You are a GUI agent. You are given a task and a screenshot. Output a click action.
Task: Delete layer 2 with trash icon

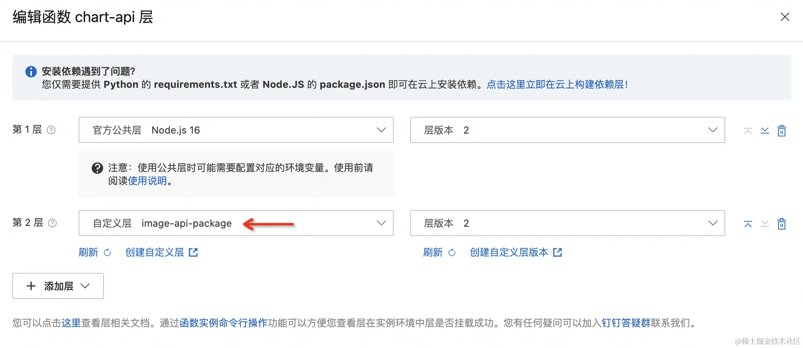[x=781, y=224]
